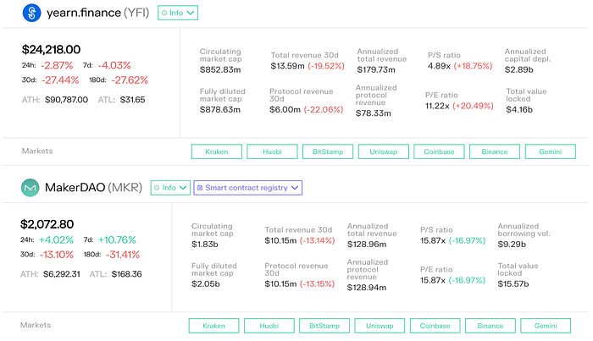Click the -2.87% 24h change
Screen dimensions: 593x341
(x=57, y=65)
